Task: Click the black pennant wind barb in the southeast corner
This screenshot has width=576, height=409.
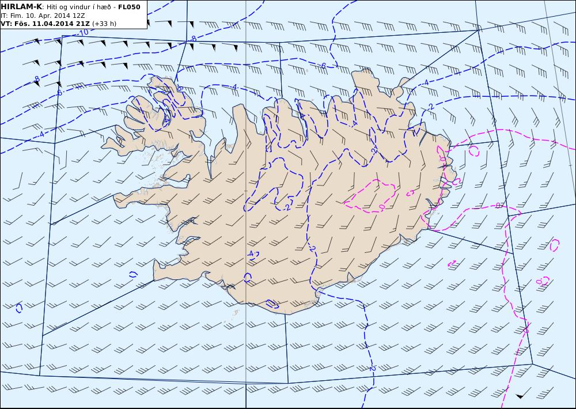Action: click(x=523, y=393)
